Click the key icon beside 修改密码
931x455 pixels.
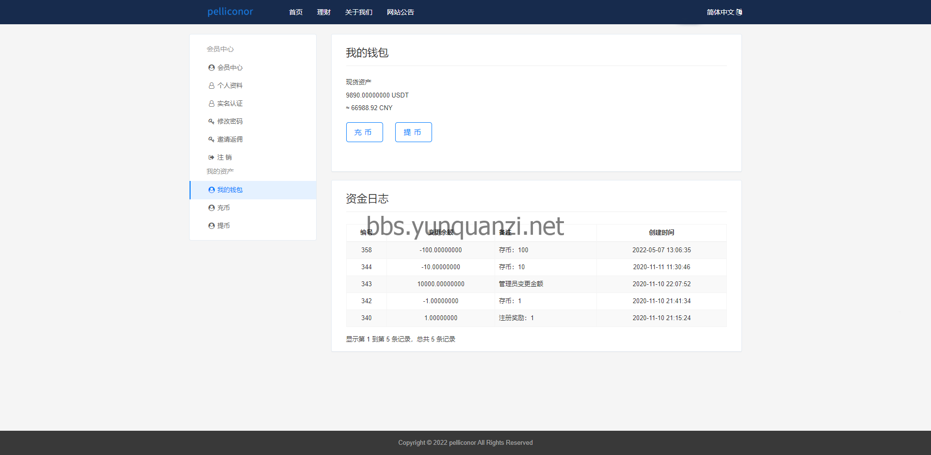tap(211, 122)
